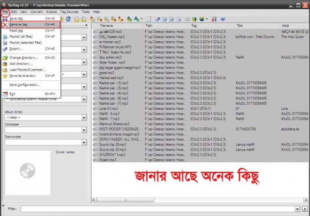Expand the Composer combo box
The height and width of the screenshot is (216, 310).
point(84,130)
